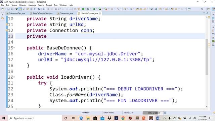Switch to the Traitement.java tab

click(x=66, y=13)
